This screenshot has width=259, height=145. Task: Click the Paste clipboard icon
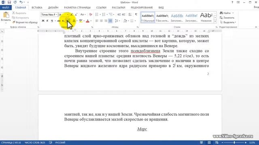point(6,15)
